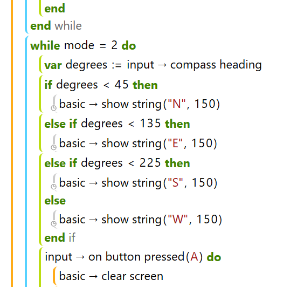The width and height of the screenshot is (304, 287).
Task: Click the clock icon beside show string "W"
Action: tap(54, 223)
